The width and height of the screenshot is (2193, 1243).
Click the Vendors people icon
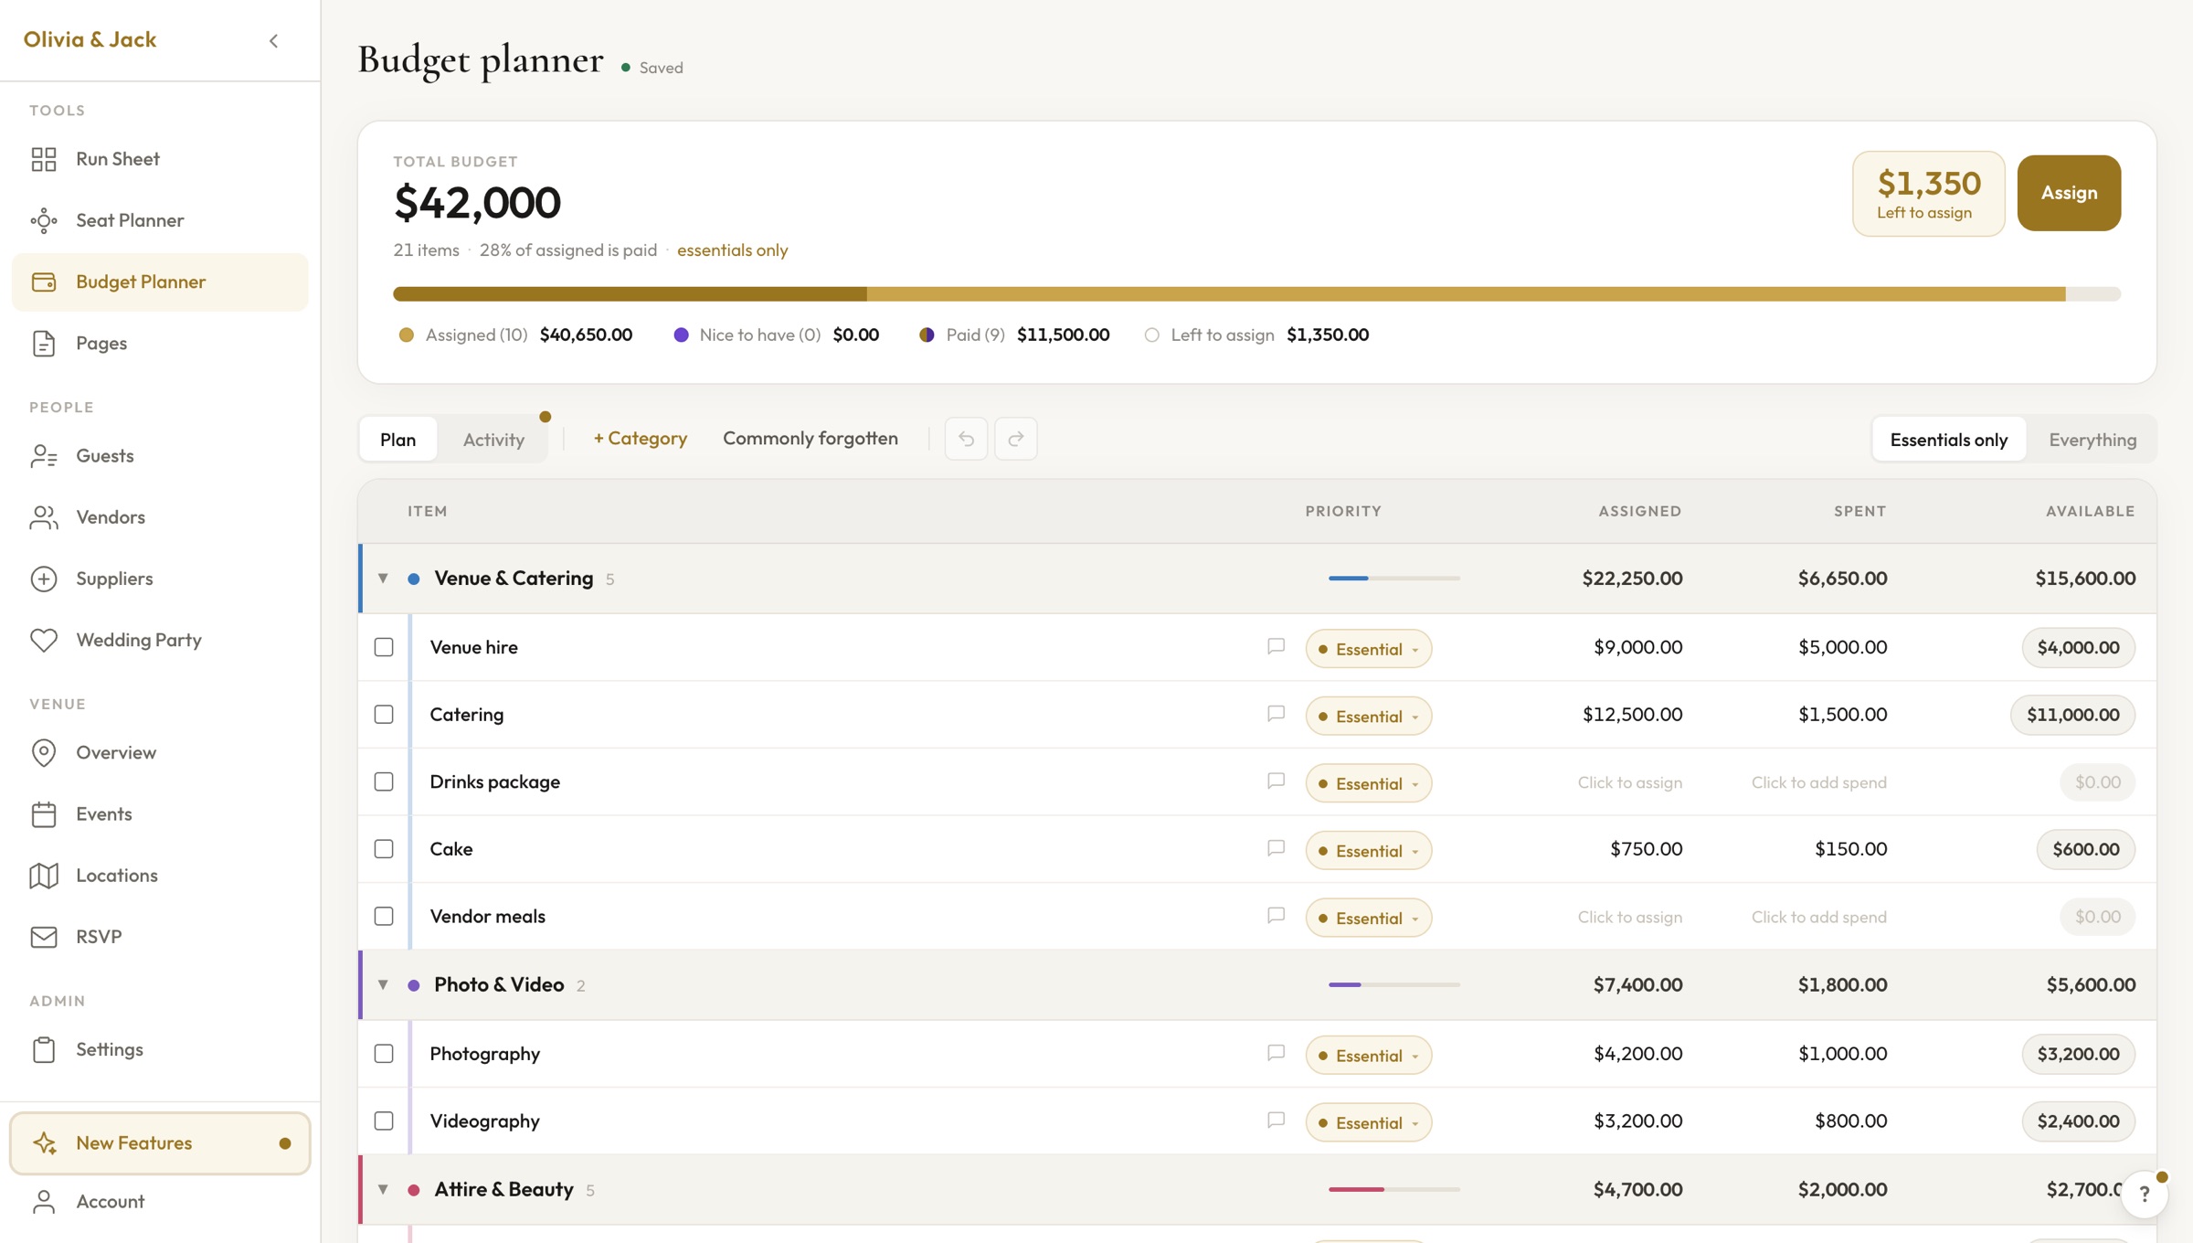[44, 517]
